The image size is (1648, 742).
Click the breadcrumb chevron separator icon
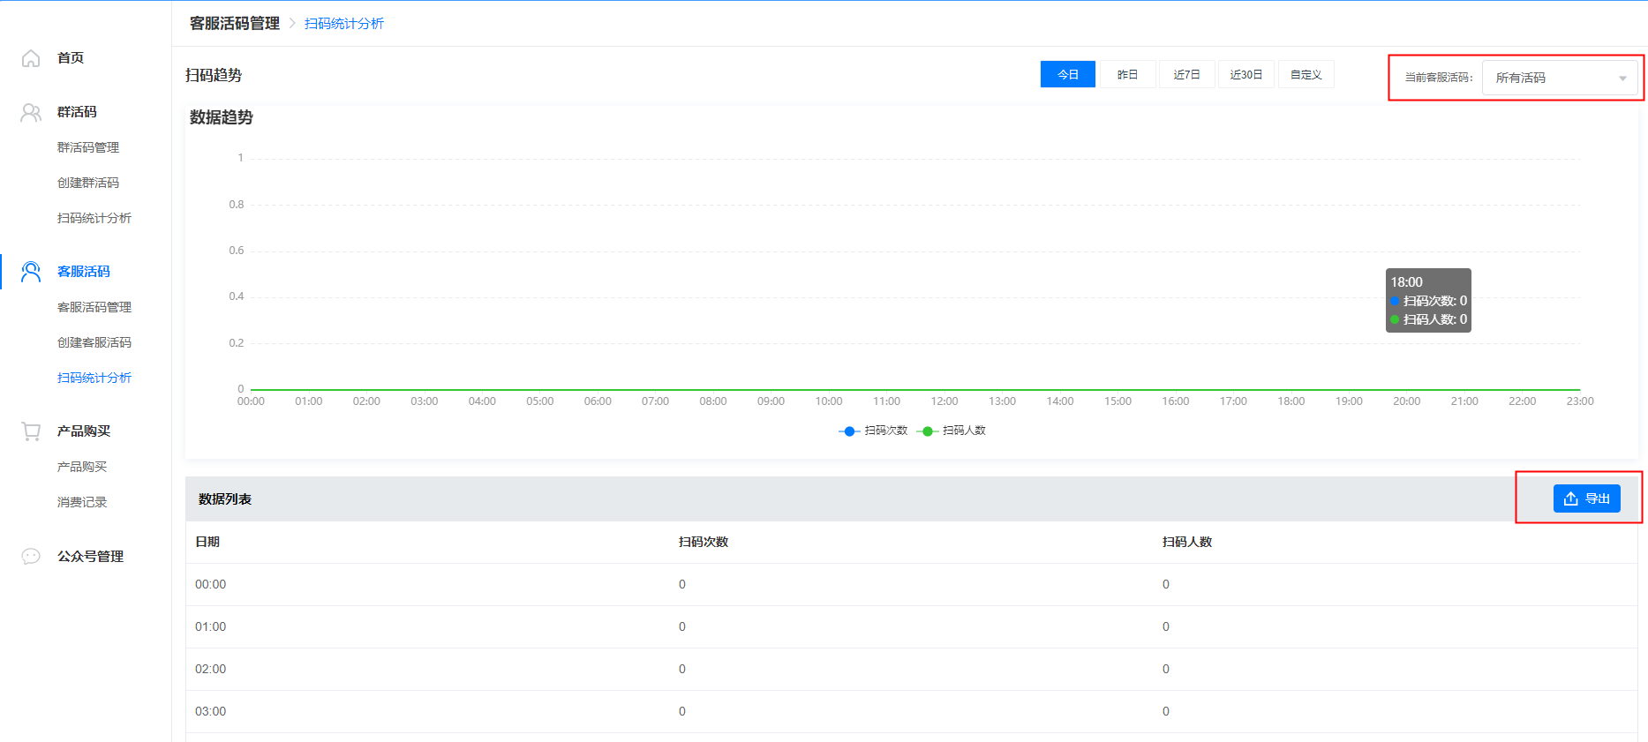[292, 24]
